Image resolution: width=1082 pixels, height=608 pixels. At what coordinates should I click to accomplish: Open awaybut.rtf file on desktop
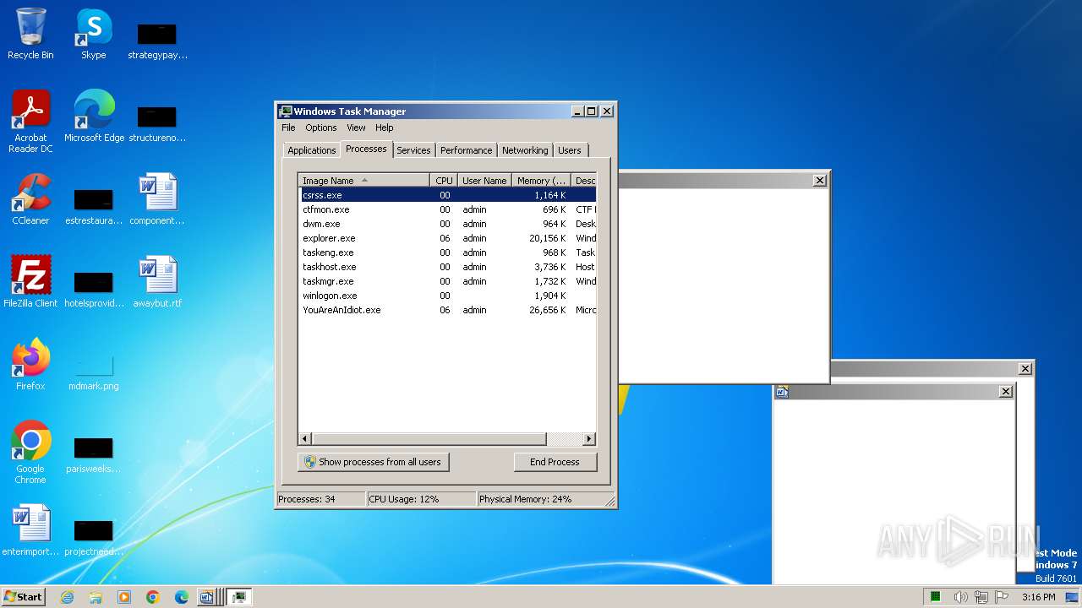(157, 282)
